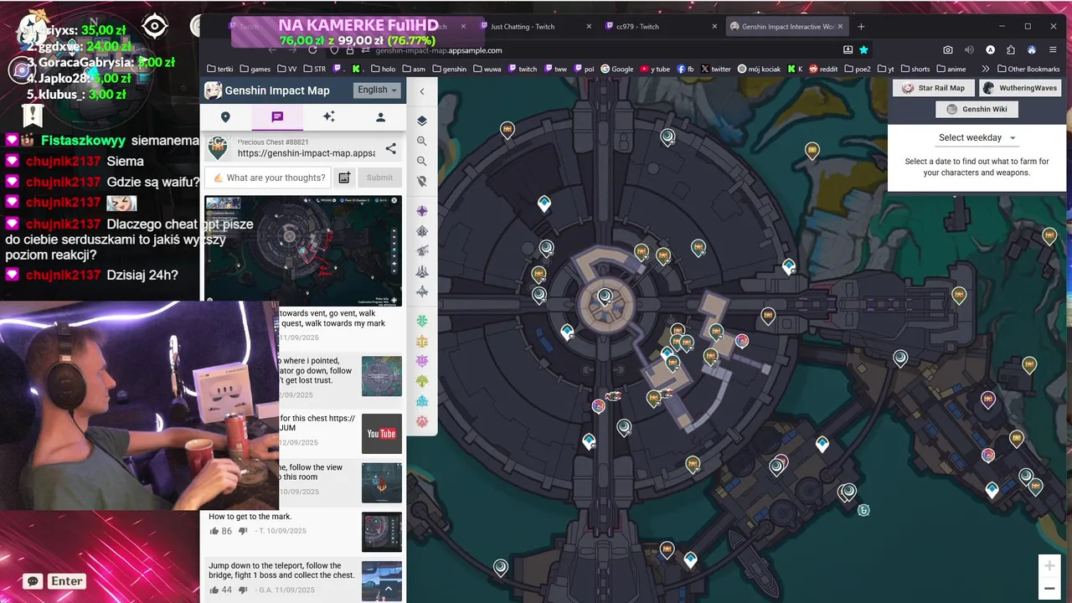Screen dimensions: 1072x603
Task: Toggle the bookmark star for this page
Action: 863,50
